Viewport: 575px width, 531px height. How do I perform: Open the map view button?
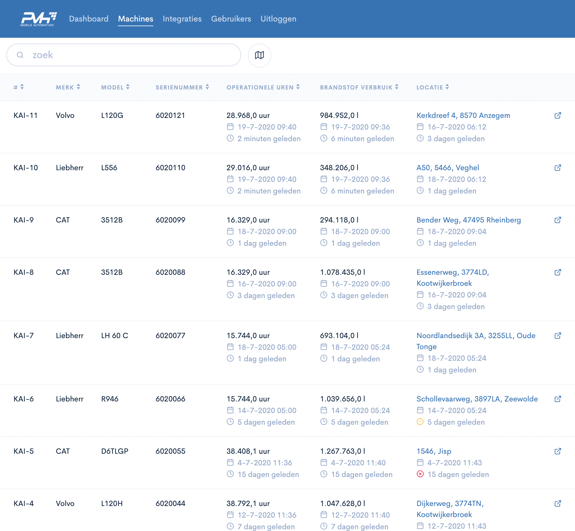click(x=259, y=55)
